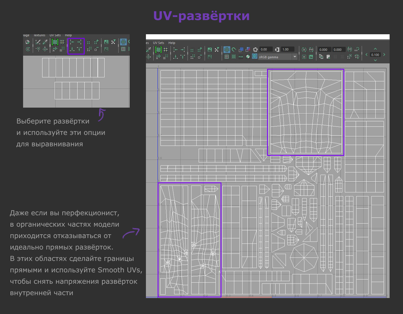Click the text "Выберите развёртки"
Screen dimensions: 403x314
pos(53,121)
